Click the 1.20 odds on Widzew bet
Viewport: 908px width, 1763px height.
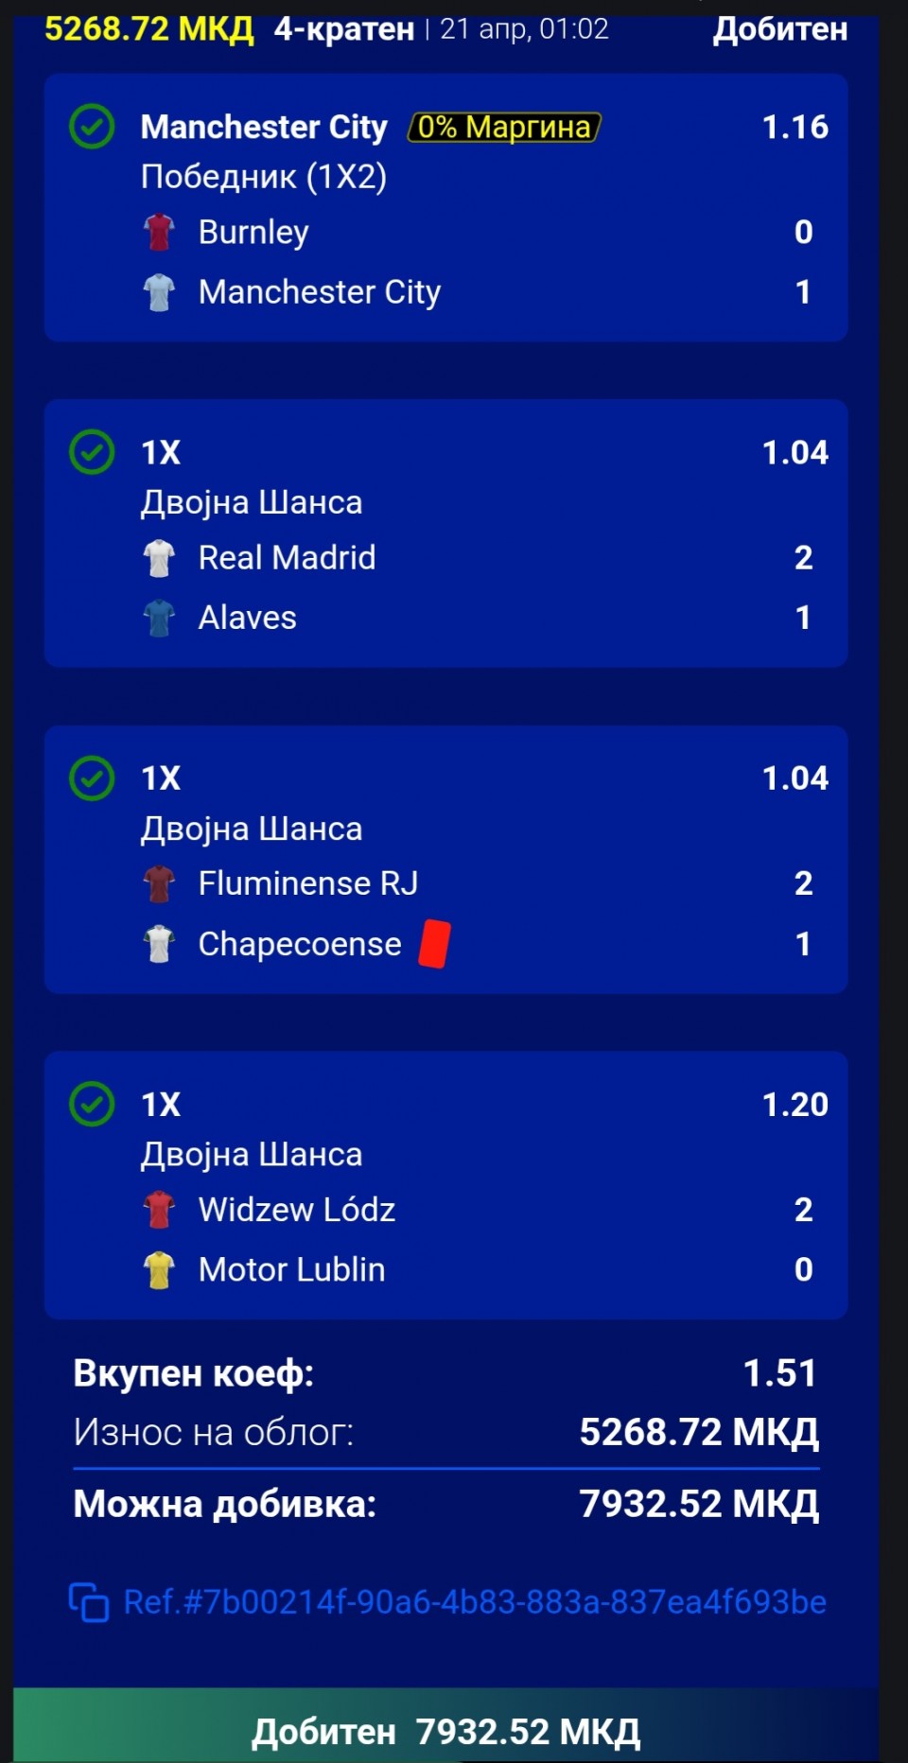794,1104
